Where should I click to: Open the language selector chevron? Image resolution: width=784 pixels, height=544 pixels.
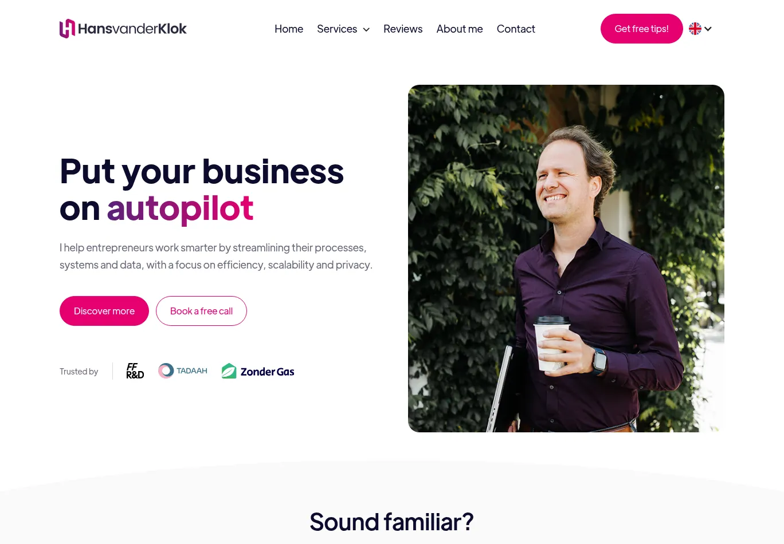[x=708, y=29]
